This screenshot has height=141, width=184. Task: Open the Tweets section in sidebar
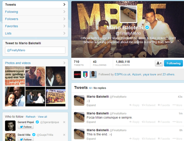coord(35,5)
